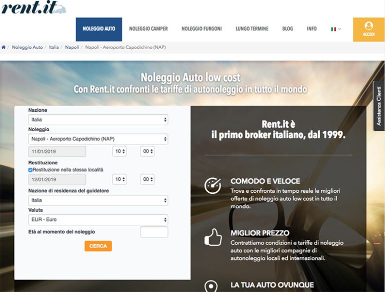Click the orange Cerca button

(x=98, y=246)
